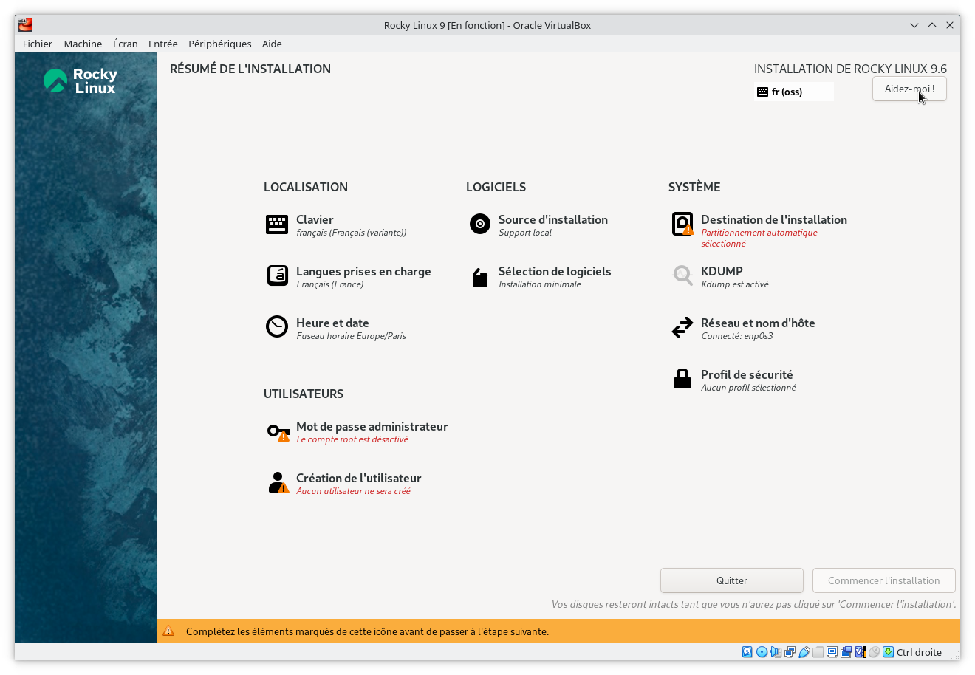Open Réseau et nom d'hôte settings
The image size is (975, 675).
(758, 323)
